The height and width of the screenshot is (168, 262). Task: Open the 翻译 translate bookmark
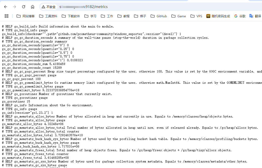255,16
